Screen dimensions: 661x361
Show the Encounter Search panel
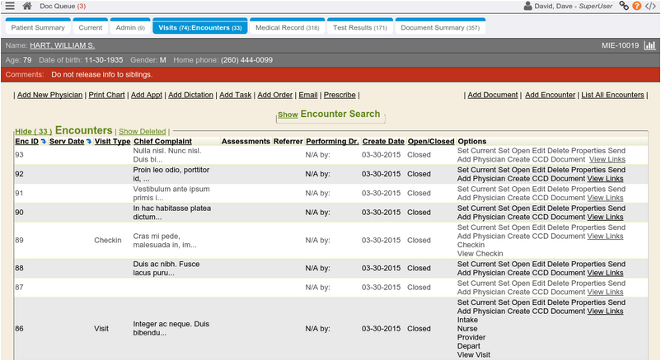[x=287, y=115]
